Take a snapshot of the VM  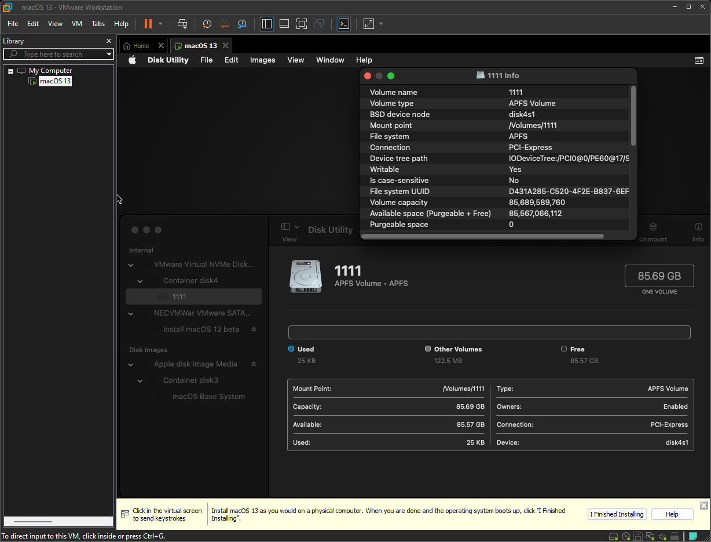pos(207,24)
